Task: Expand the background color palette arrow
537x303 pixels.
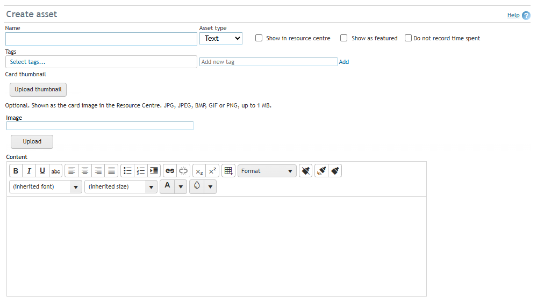Action: (x=210, y=186)
